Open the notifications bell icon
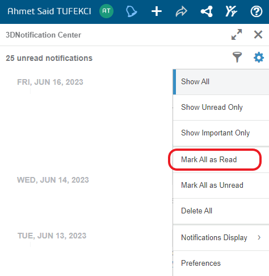 131,11
